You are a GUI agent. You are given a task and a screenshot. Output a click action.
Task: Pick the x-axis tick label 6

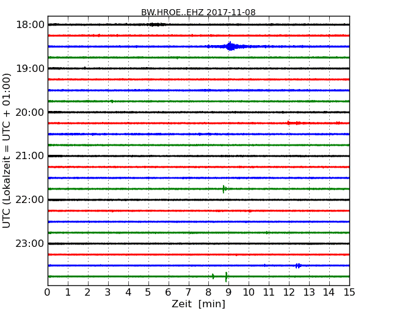click(x=169, y=293)
